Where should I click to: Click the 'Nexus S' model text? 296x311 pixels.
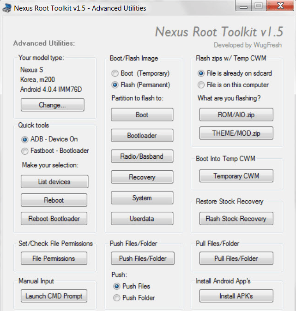(x=32, y=70)
